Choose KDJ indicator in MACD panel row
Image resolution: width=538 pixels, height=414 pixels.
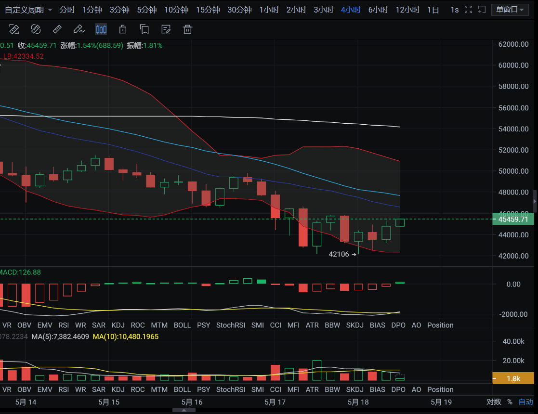pos(118,325)
